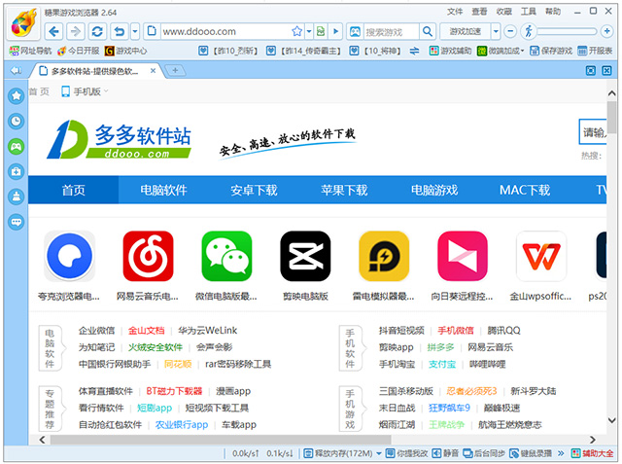Open the 剪映电脑版 app icon
The image size is (622, 464).
305,256
